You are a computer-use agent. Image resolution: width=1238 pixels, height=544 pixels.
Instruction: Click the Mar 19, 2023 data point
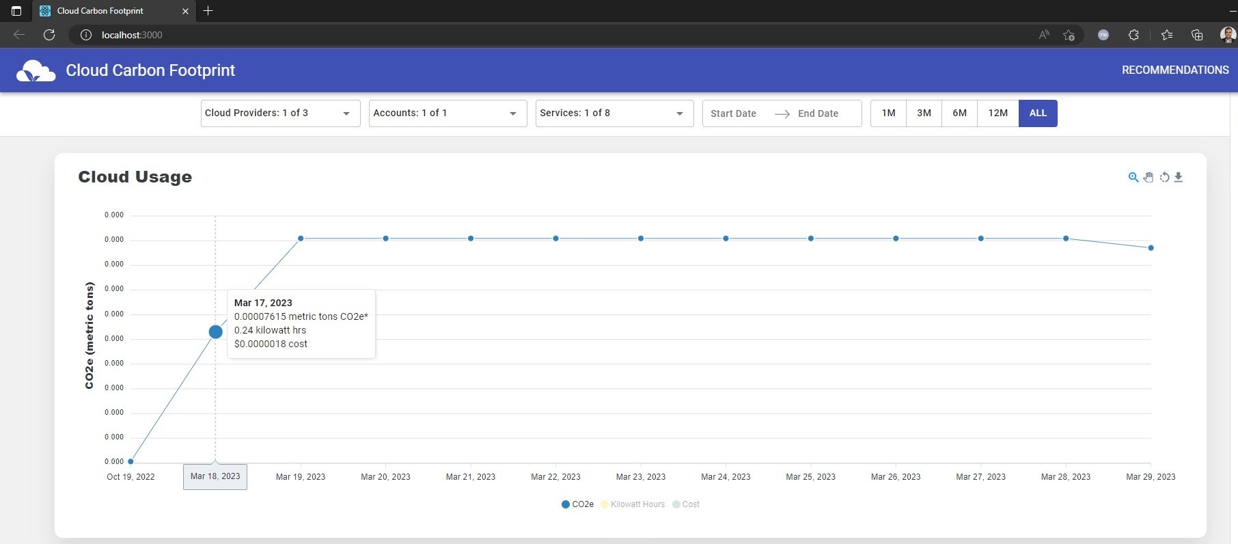301,239
